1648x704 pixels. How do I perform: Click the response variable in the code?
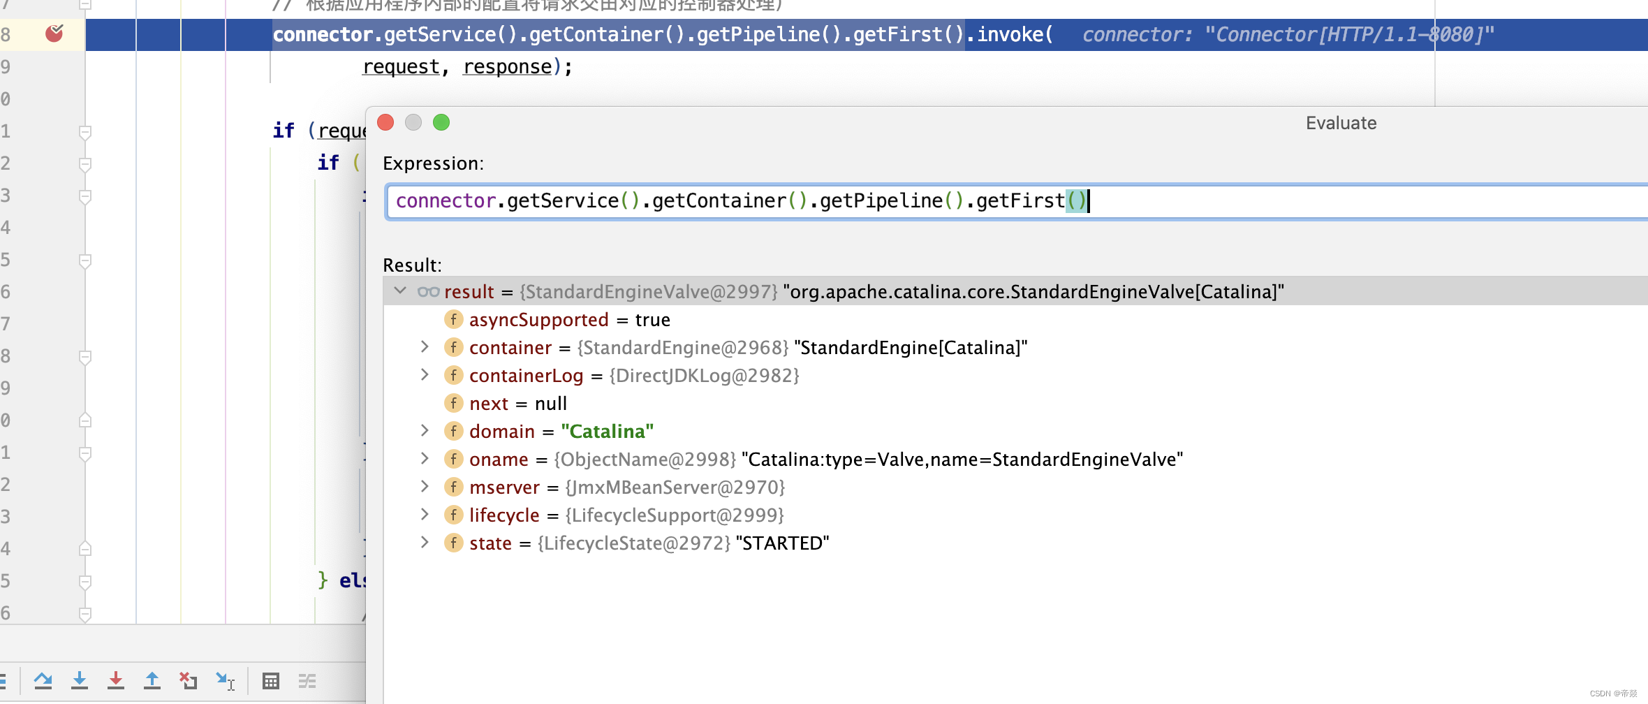click(507, 67)
